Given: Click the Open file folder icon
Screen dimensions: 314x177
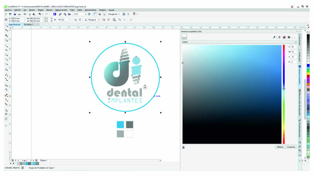Looking at the screenshot, I should coord(10,14).
